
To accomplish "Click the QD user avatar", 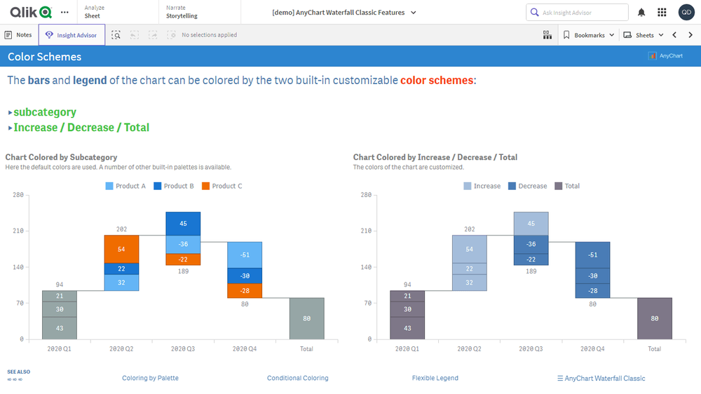I will click(x=686, y=13).
